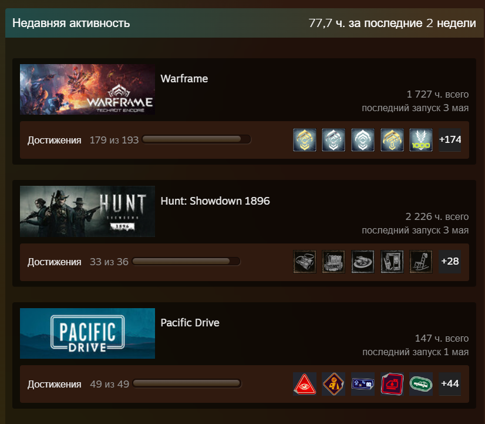Click the Warframe banner thumbnail
This screenshot has width=485, height=424.
coord(87,89)
